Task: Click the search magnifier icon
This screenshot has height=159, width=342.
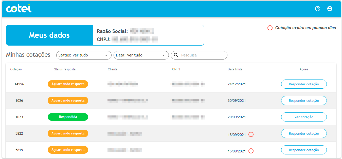Action: tap(176, 55)
